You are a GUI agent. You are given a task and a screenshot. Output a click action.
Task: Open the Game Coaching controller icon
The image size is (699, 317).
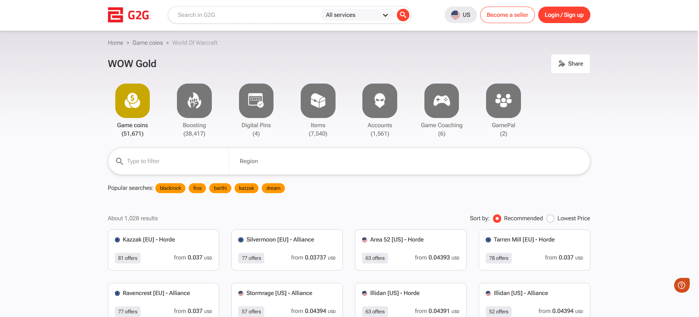pos(441,101)
